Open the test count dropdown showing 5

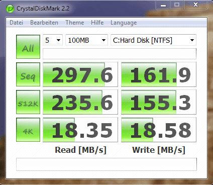tap(53, 40)
